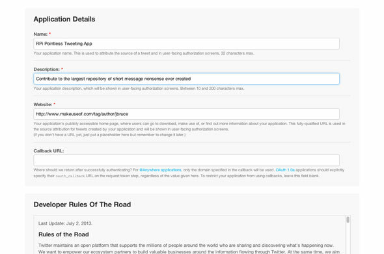Click the Last Update July 2, 2013 text
Screen dimensions: 384x254
tap(65, 223)
